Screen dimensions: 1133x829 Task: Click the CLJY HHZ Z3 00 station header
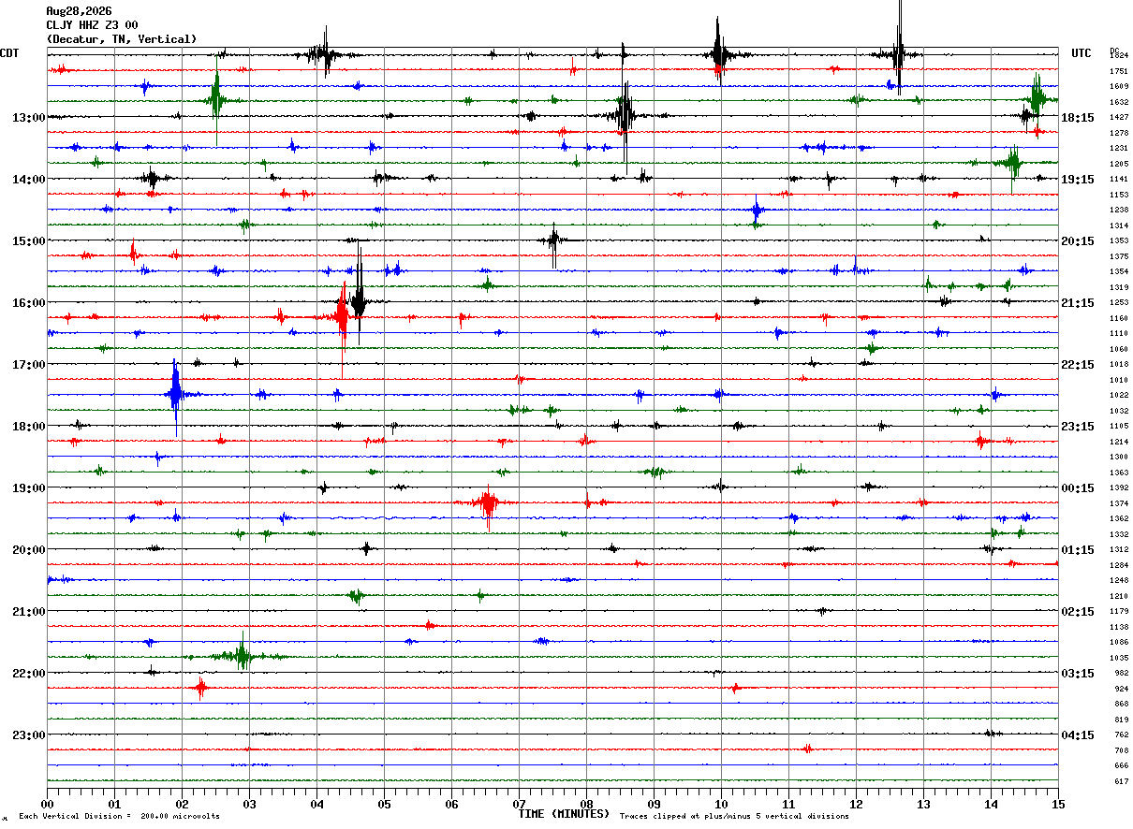point(92,25)
